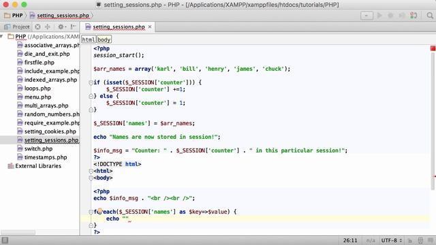Open Project panel settings gear menu
Screen dimensions: 436x245
61,27
